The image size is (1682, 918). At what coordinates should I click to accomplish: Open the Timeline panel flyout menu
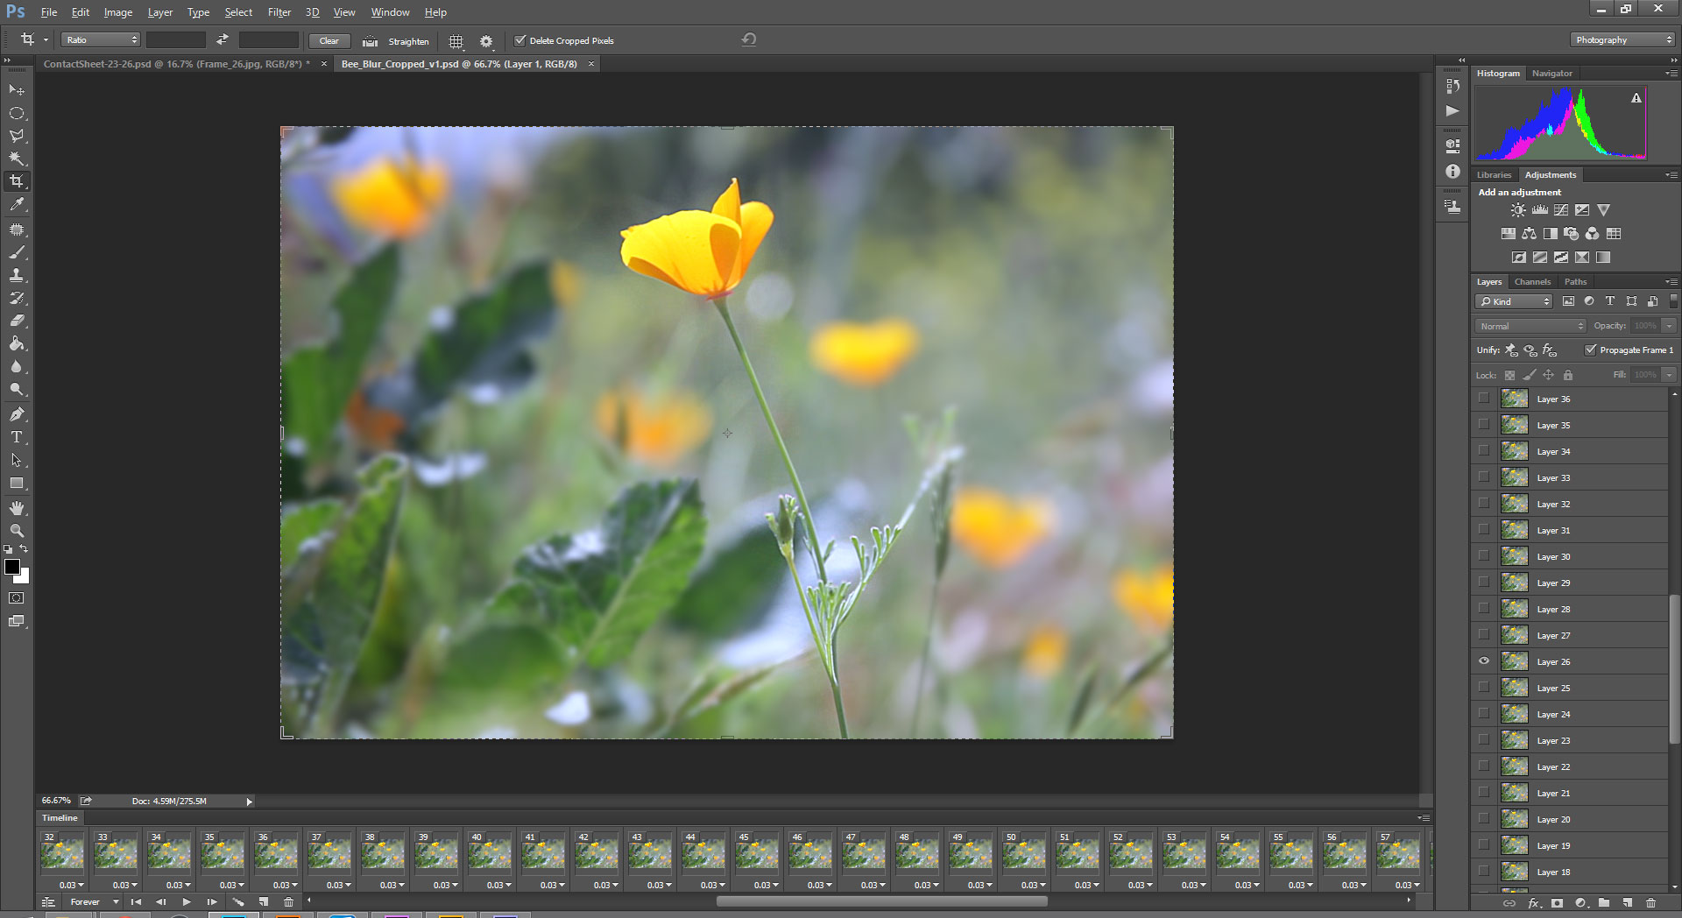pos(1424,817)
